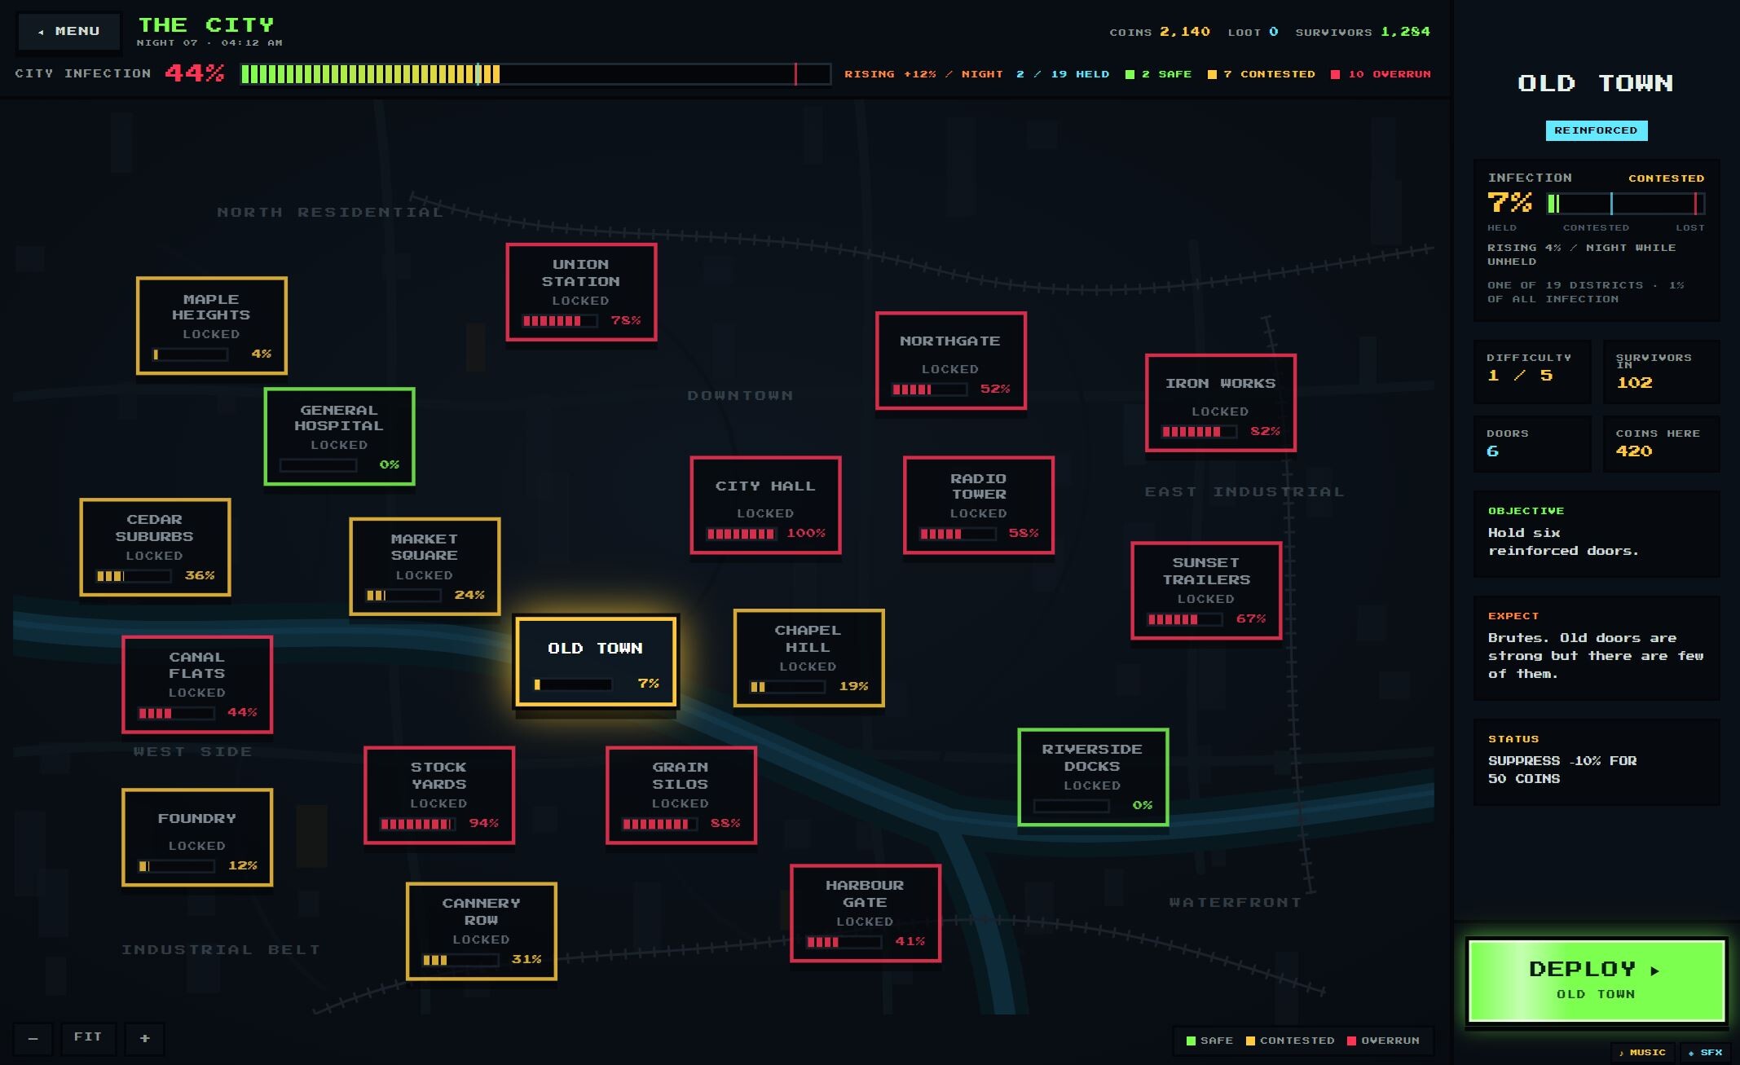Click the Survivors 1,284 counter

coord(1363,32)
